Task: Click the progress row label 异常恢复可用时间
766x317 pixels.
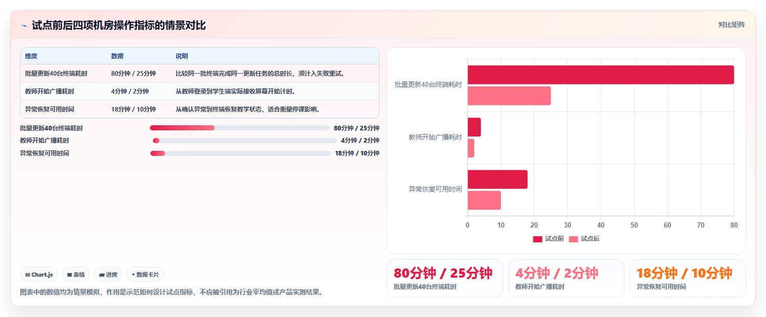Action: click(44, 153)
